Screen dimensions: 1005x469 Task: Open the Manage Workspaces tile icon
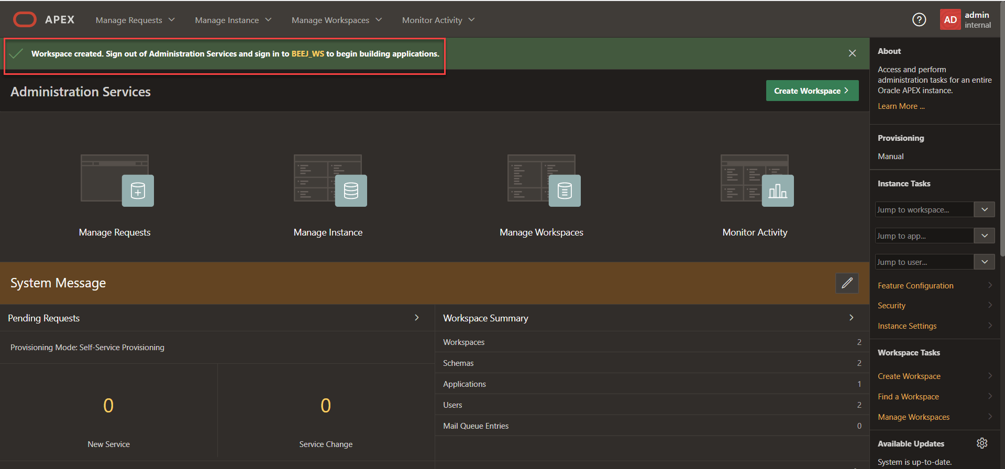[x=544, y=181]
